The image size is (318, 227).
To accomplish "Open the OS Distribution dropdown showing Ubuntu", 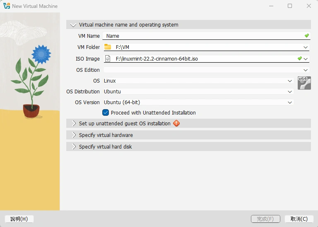I will (290, 92).
